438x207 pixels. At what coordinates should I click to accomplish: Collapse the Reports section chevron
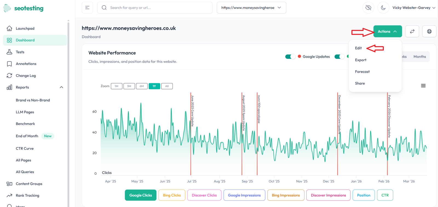61,87
